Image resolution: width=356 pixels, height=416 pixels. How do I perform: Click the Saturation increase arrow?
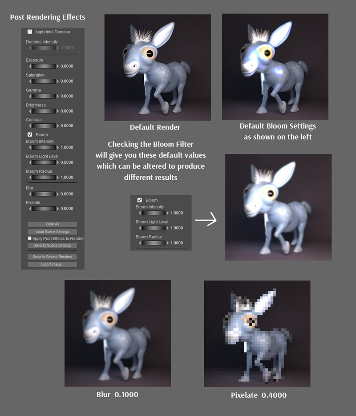pos(57,81)
